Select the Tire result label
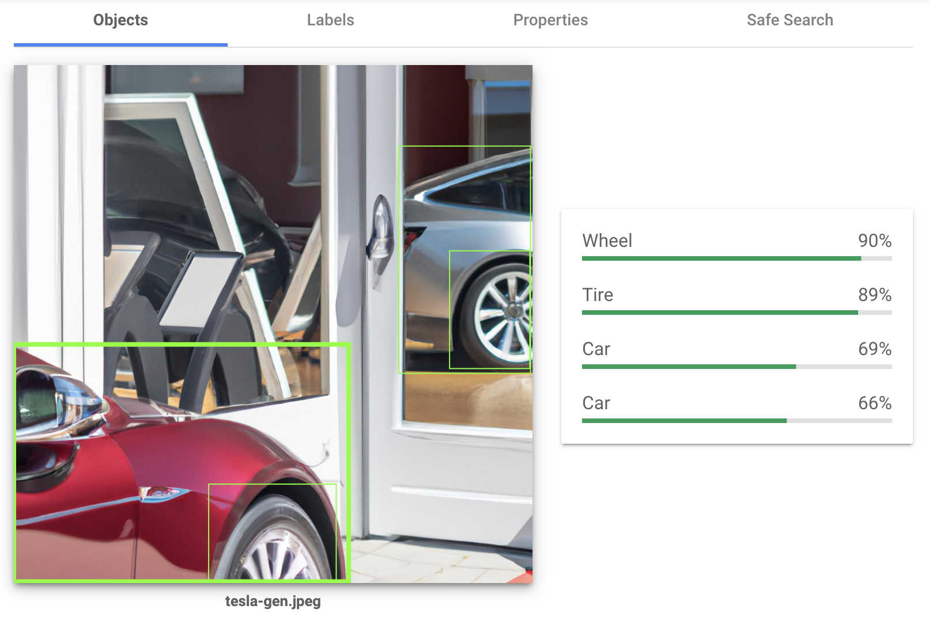This screenshot has width=929, height=617. 598,295
